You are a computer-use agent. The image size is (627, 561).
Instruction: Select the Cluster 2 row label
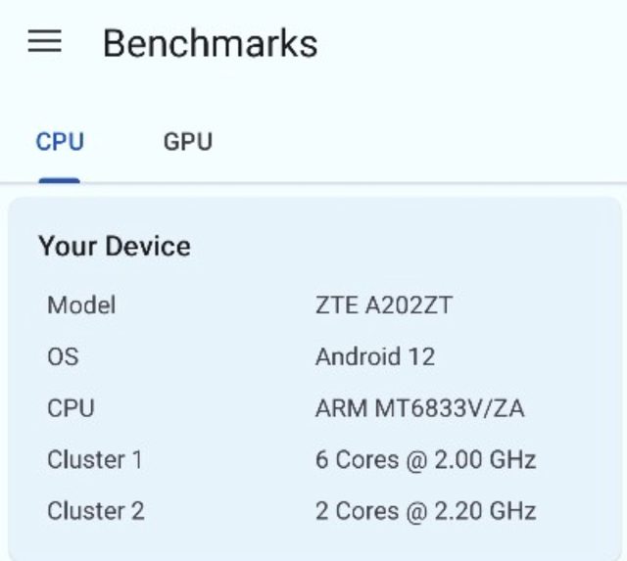point(95,510)
